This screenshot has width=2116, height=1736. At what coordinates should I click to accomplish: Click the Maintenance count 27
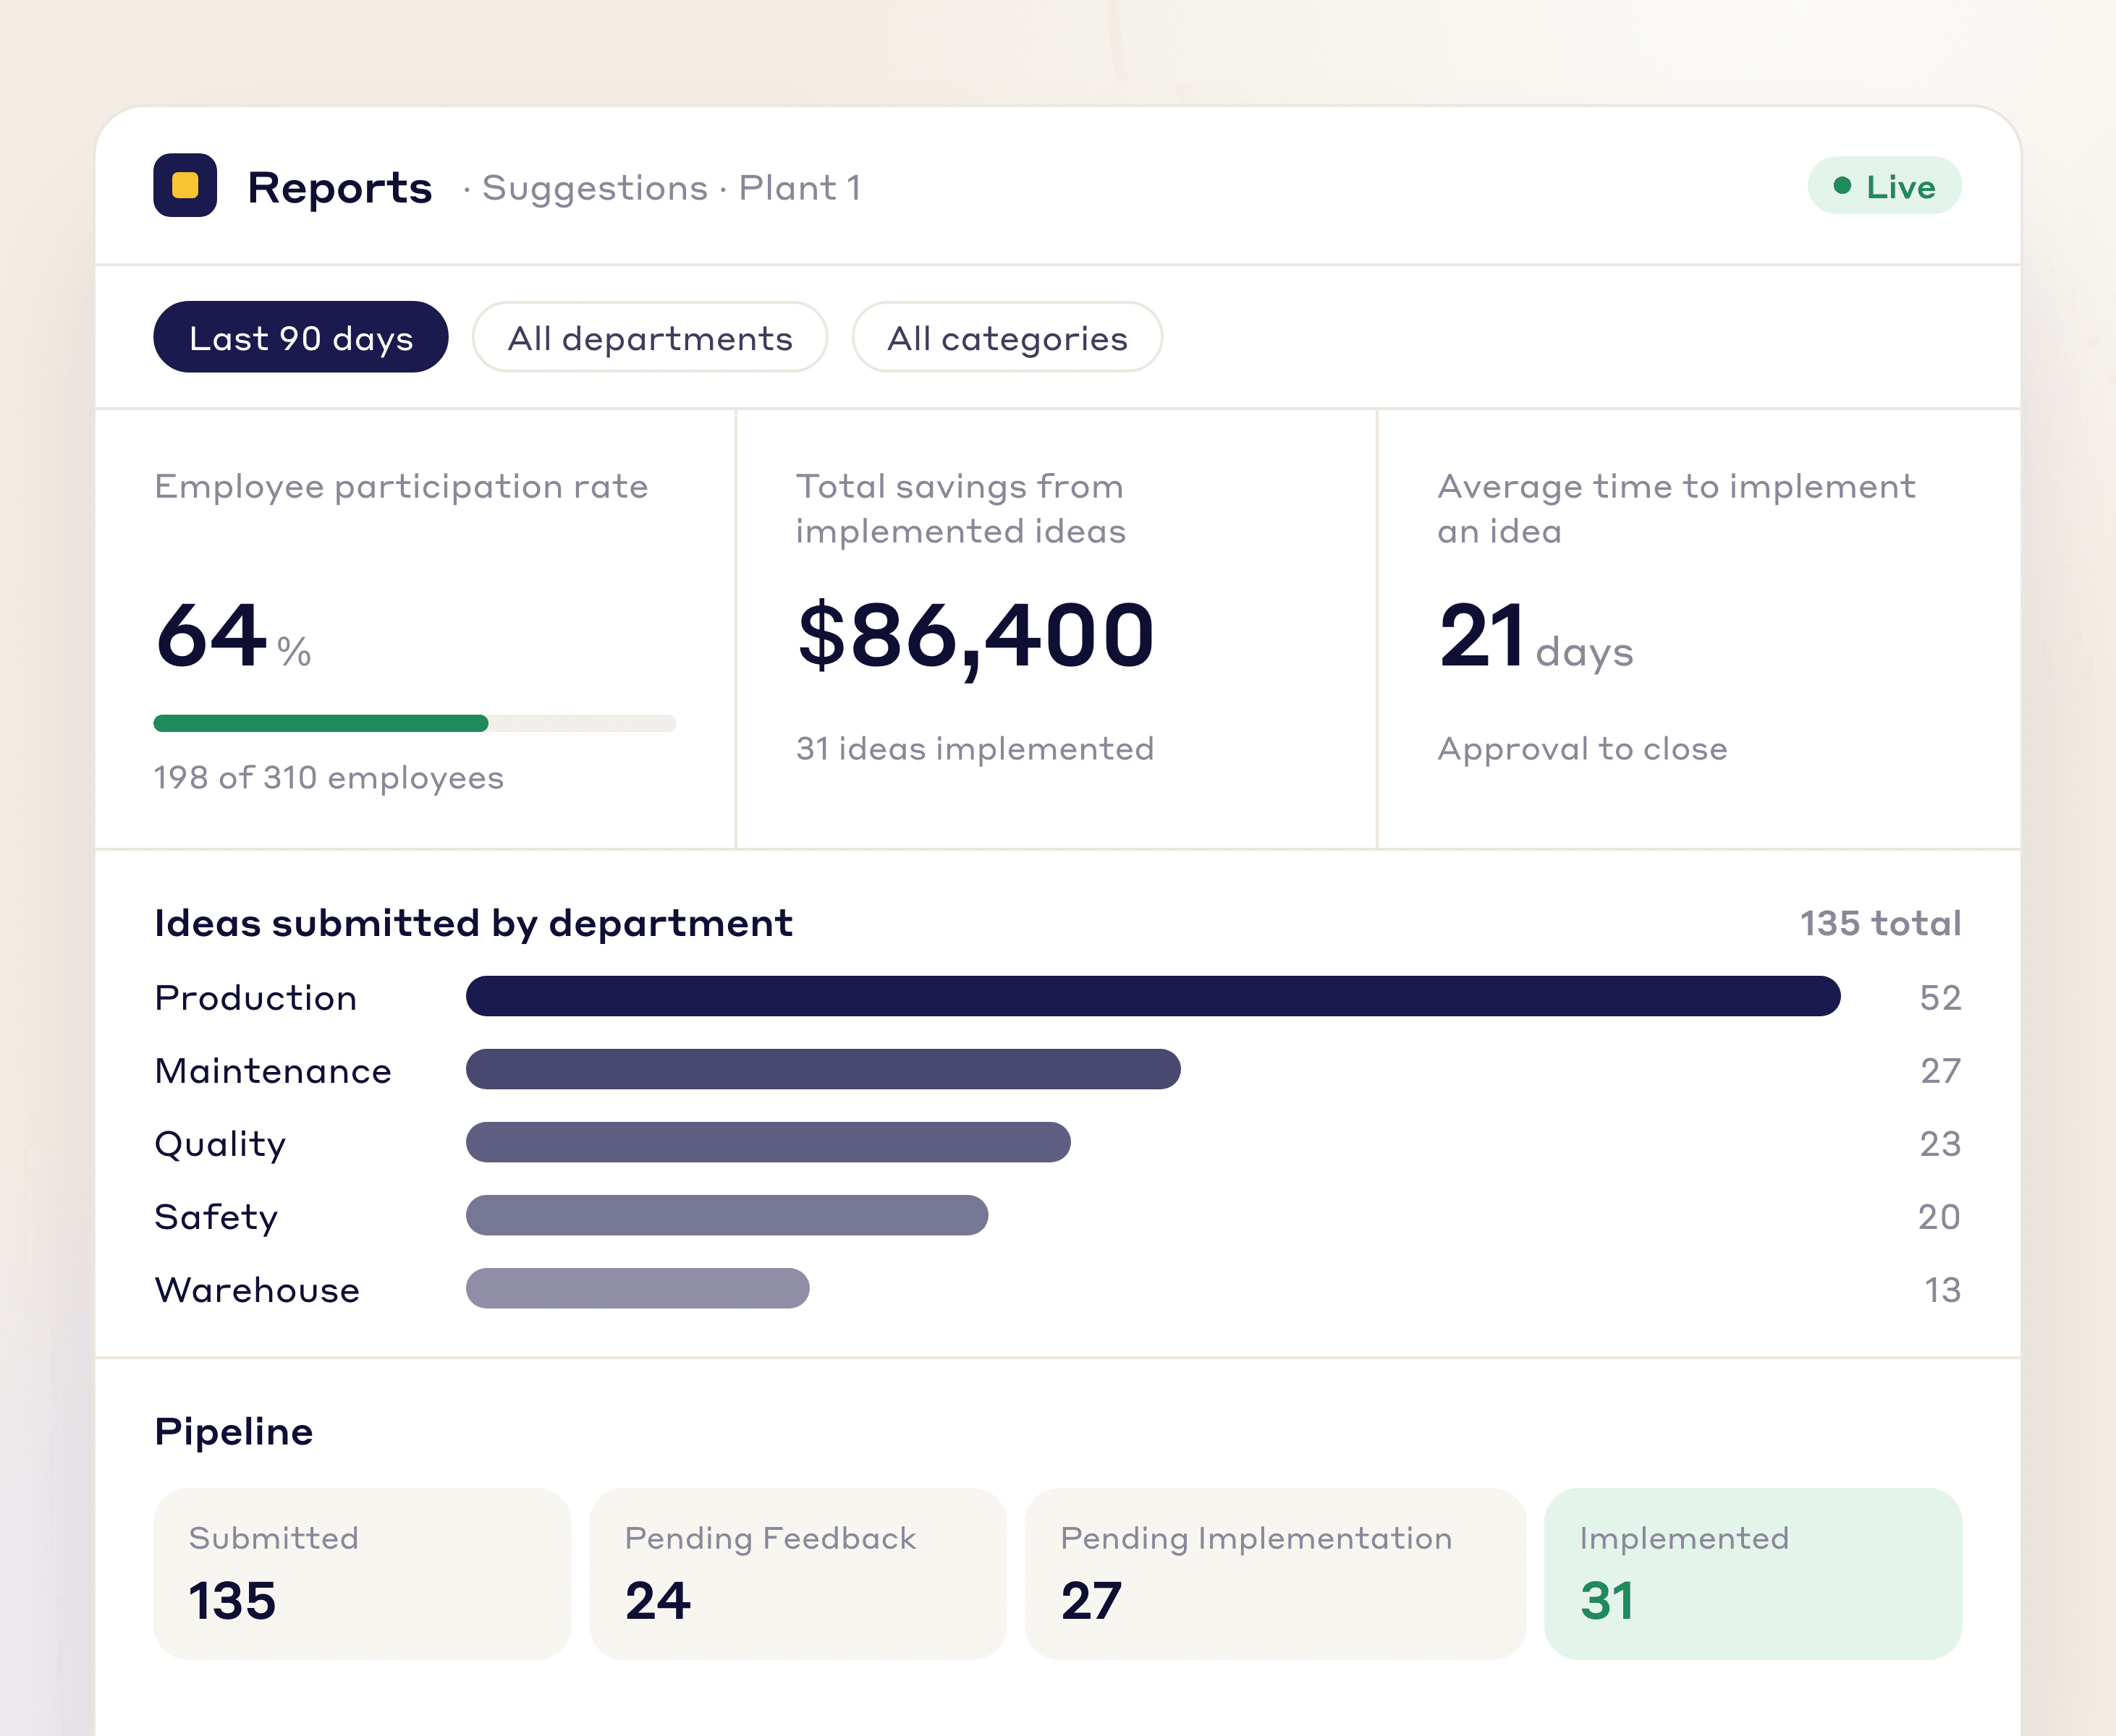tap(1940, 1070)
